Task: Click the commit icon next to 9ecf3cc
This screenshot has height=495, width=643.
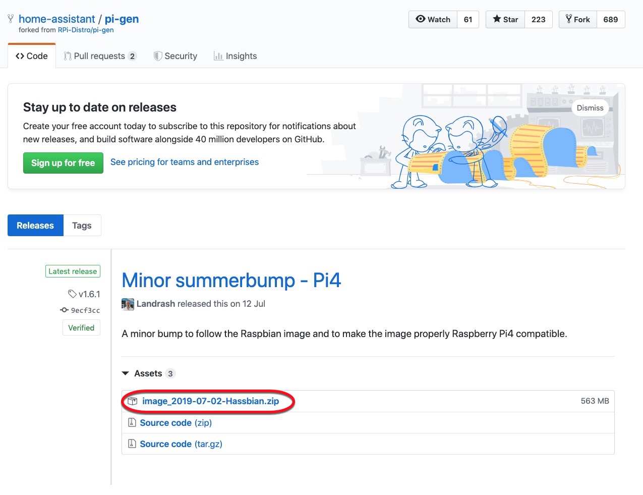Action: (x=64, y=310)
